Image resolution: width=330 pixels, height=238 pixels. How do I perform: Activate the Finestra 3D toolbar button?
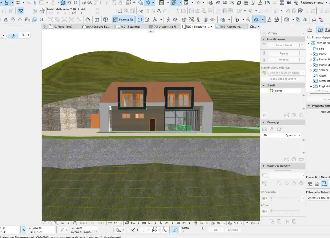point(123,20)
